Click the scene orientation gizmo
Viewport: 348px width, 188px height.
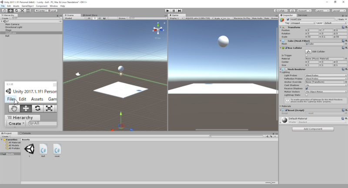click(158, 29)
